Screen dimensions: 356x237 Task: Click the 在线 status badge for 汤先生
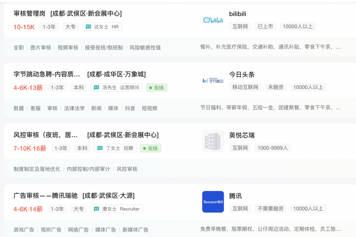coord(157,88)
